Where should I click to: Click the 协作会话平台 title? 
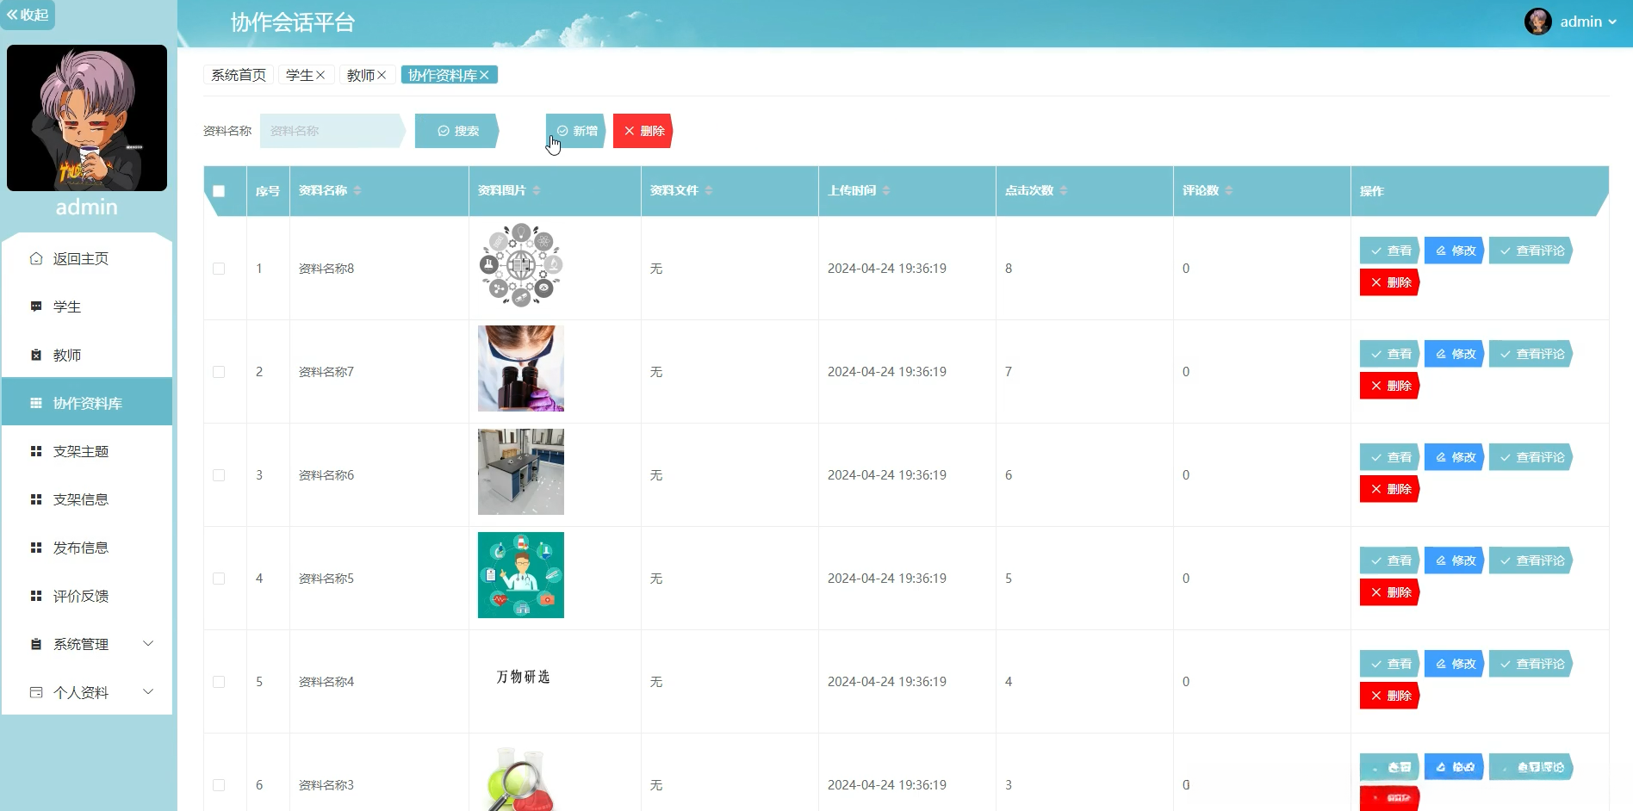tap(293, 22)
